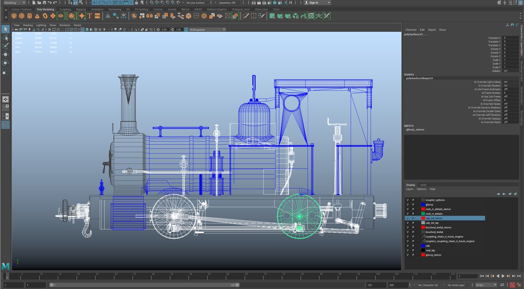Play the animation forwards
This screenshot has height=289, width=524.
coord(503,276)
